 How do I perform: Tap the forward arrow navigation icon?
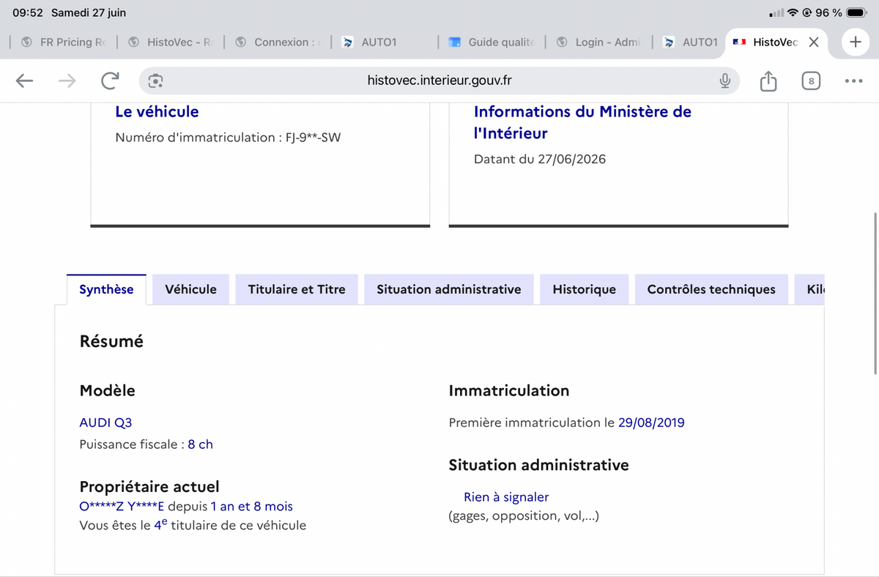tap(67, 81)
